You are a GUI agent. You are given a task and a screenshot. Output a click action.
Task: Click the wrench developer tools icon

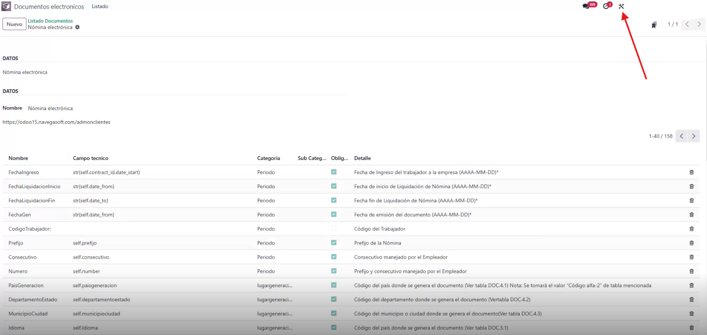coord(621,6)
